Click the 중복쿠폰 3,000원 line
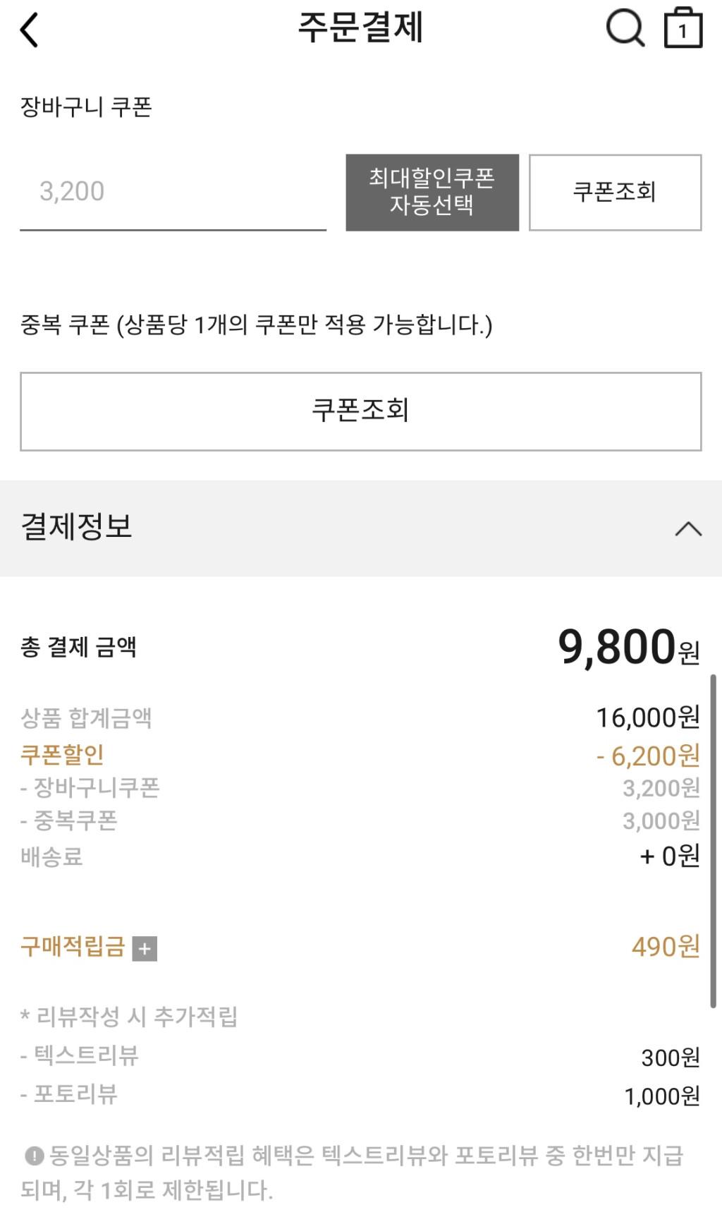Screen dimensions: 722x1224 [360, 820]
